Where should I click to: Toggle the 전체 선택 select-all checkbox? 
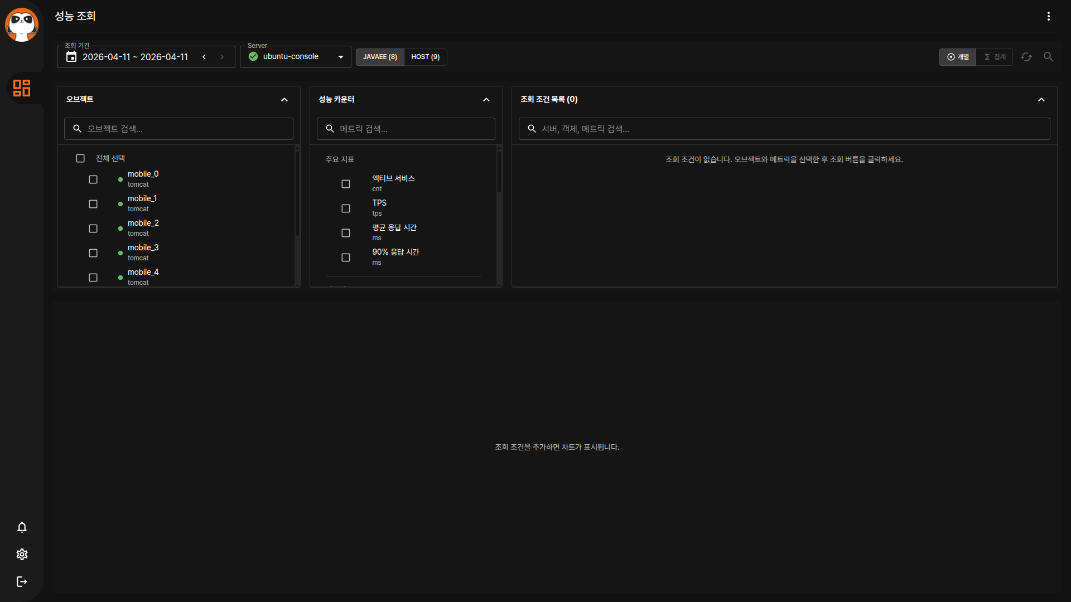80,159
